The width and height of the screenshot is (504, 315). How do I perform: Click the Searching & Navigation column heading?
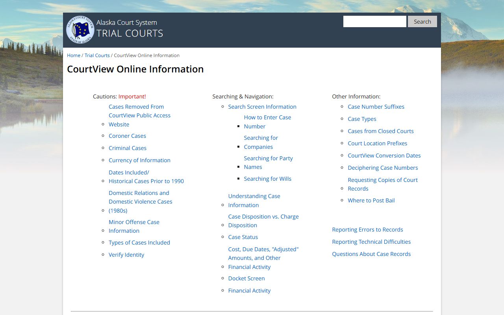click(x=243, y=96)
